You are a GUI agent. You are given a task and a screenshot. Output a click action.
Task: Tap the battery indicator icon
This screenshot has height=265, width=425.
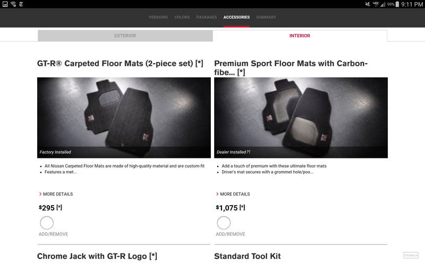point(397,4)
